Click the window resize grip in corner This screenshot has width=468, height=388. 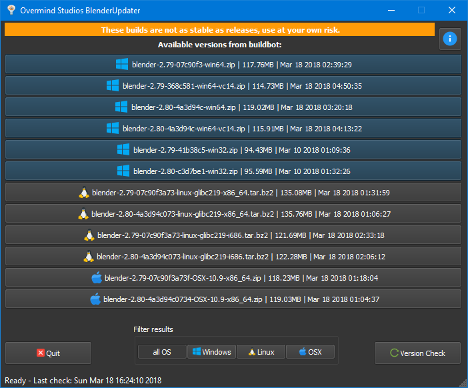463,383
